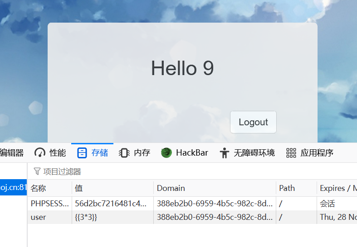This screenshot has width=357, height=247.
Task: Click the Performance gauge icon
Action: (x=40, y=153)
